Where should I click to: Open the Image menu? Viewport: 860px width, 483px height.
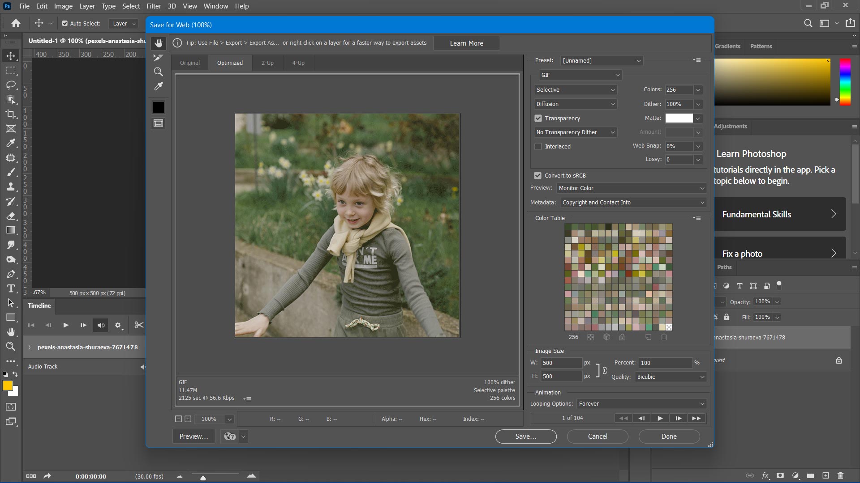coord(63,6)
